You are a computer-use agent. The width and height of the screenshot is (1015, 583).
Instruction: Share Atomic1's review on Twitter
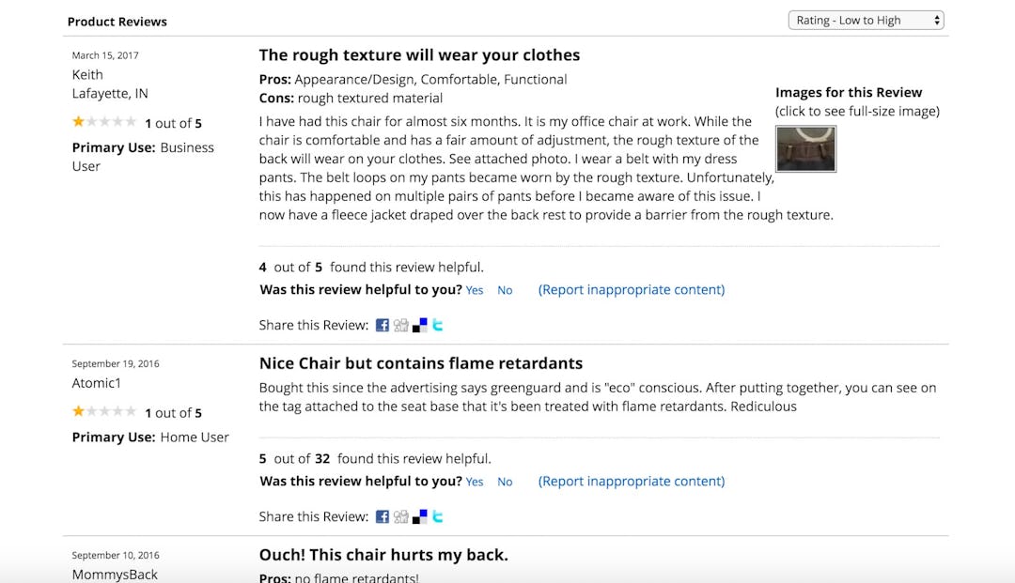[437, 516]
